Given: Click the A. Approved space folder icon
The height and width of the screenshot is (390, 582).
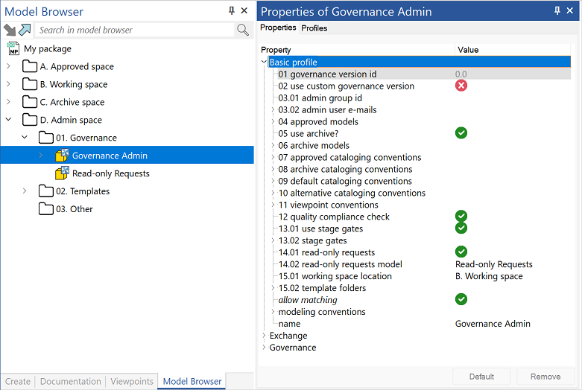Looking at the screenshot, I should pos(30,66).
